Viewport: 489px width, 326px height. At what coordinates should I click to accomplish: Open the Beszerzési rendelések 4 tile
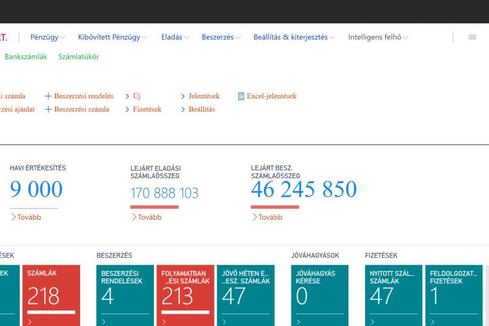click(125, 295)
